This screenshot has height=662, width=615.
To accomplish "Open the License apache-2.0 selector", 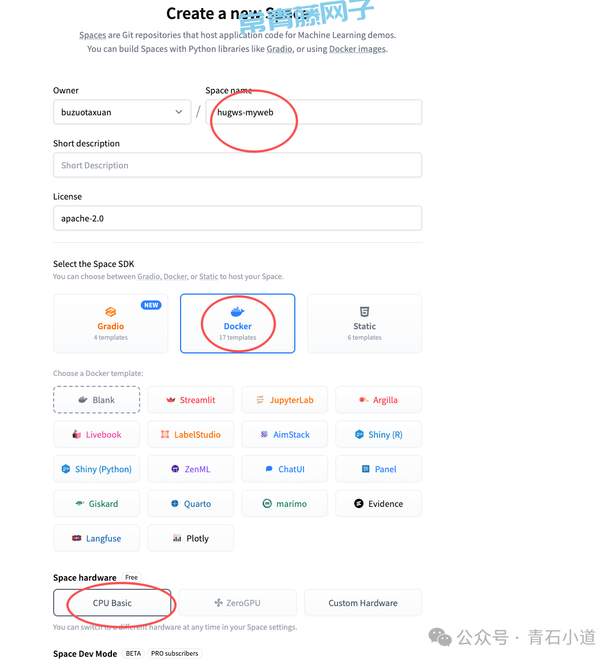I will pyautogui.click(x=237, y=219).
